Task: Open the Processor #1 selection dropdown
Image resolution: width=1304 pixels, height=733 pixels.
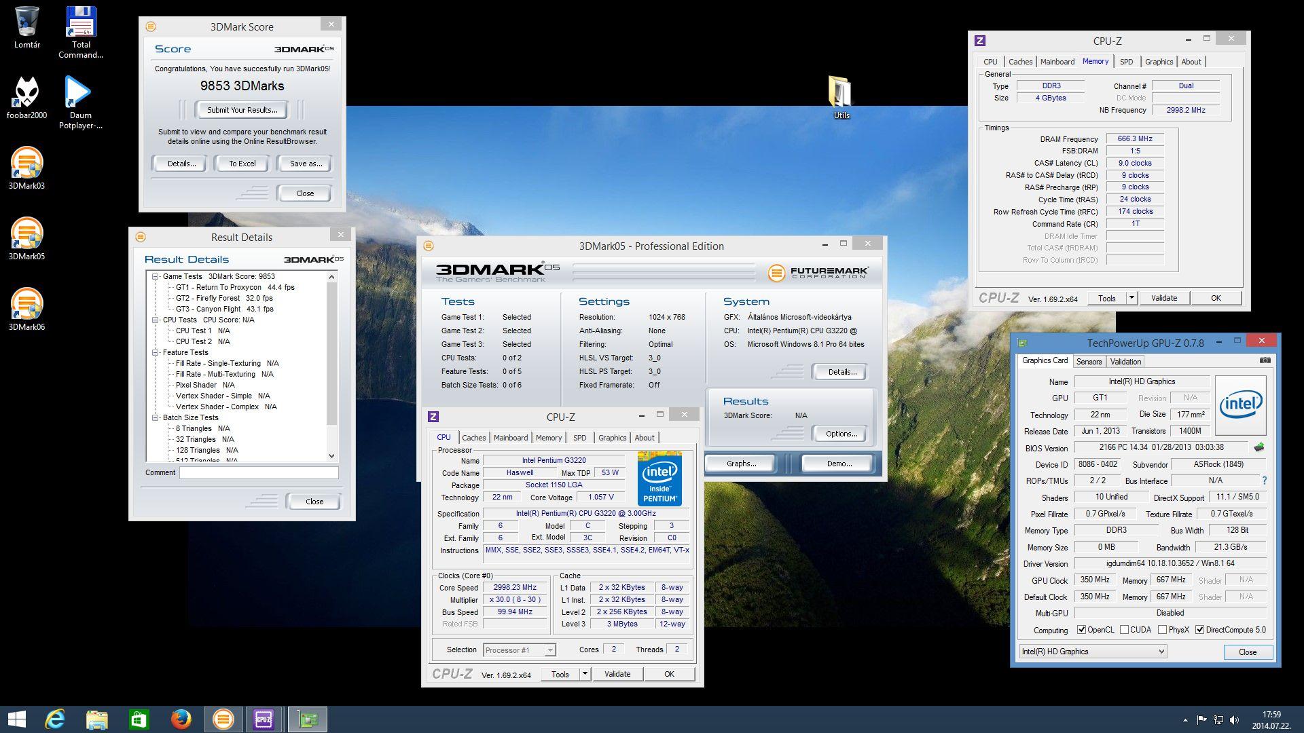Action: pos(520,650)
